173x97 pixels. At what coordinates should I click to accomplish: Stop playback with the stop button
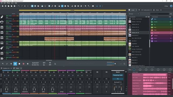pos(19,64)
